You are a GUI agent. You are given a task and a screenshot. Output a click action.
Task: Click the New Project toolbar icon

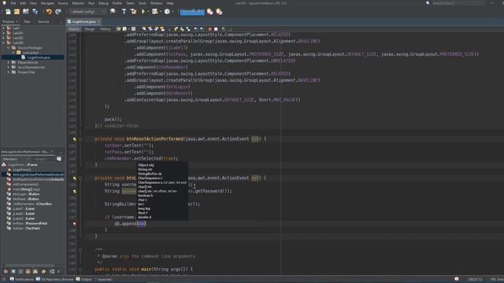[x=17, y=12]
